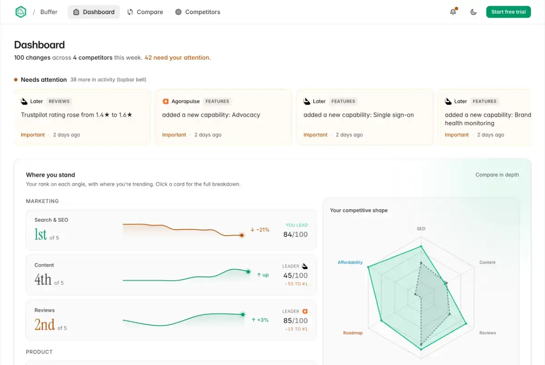Toggle dark mode moon icon
The image size is (545, 365).
tap(473, 12)
